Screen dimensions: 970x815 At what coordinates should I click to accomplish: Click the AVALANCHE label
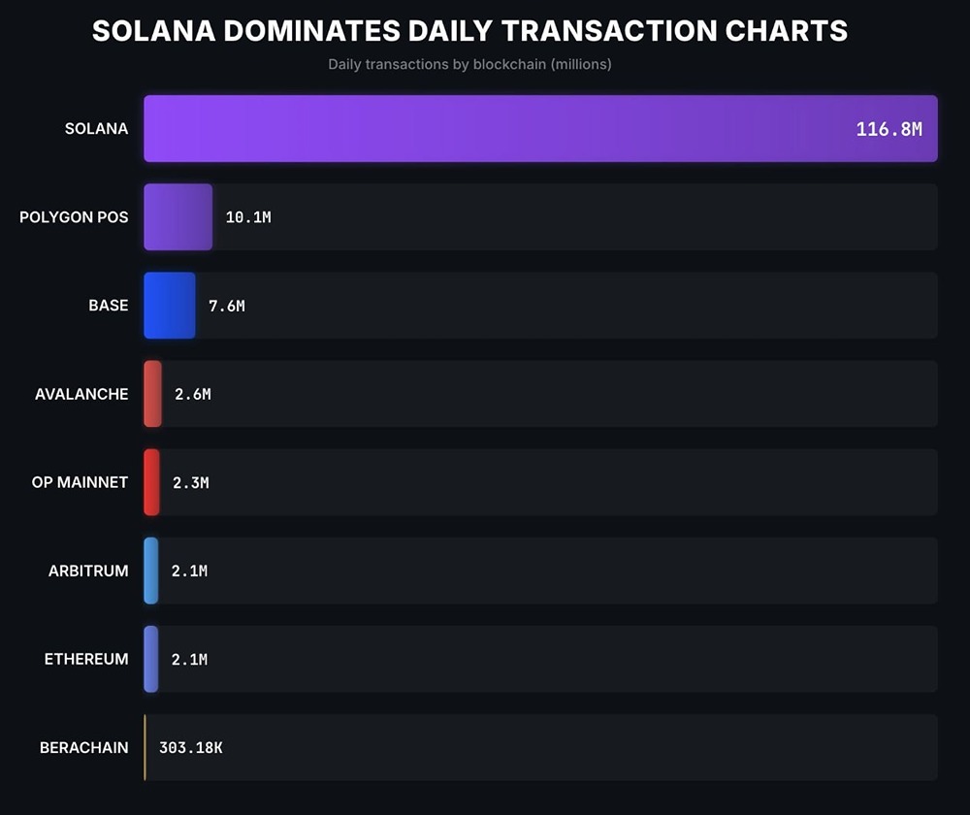pyautogui.click(x=81, y=394)
